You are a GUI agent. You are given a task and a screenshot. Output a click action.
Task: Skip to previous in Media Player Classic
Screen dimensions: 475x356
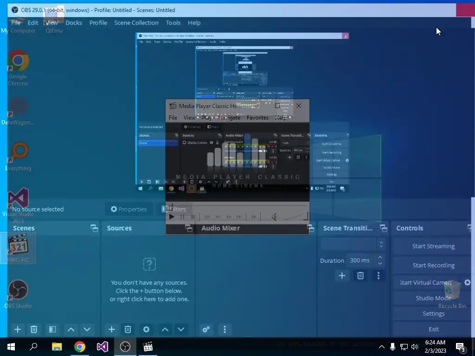207,217
